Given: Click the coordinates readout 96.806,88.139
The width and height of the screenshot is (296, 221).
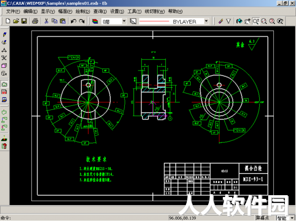Looking at the screenshot, I should (x=183, y=218).
